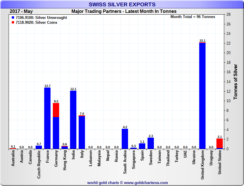Open the www.goldchartsrus.com footer link
This screenshot has width=244, height=186.
pos(146,183)
